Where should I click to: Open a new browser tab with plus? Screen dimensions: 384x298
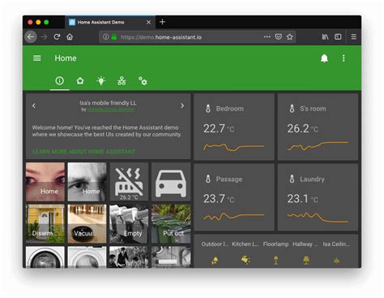[162, 22]
